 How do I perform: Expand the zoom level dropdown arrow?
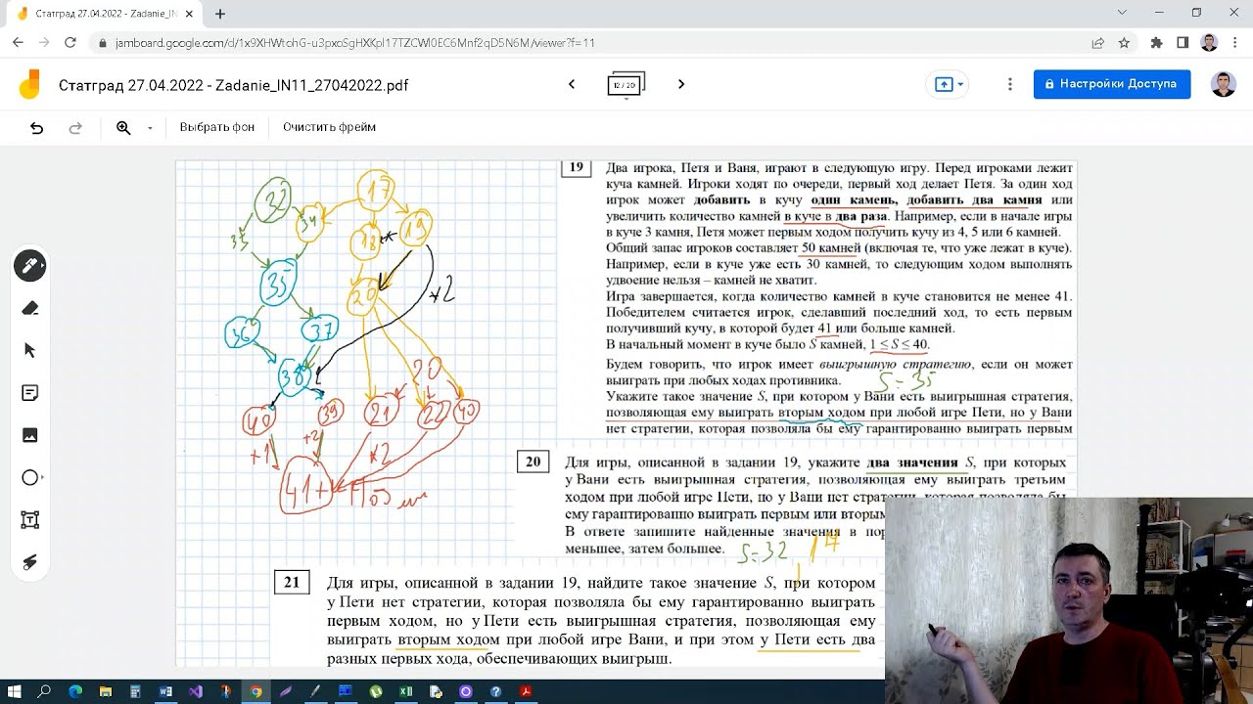pyautogui.click(x=150, y=128)
